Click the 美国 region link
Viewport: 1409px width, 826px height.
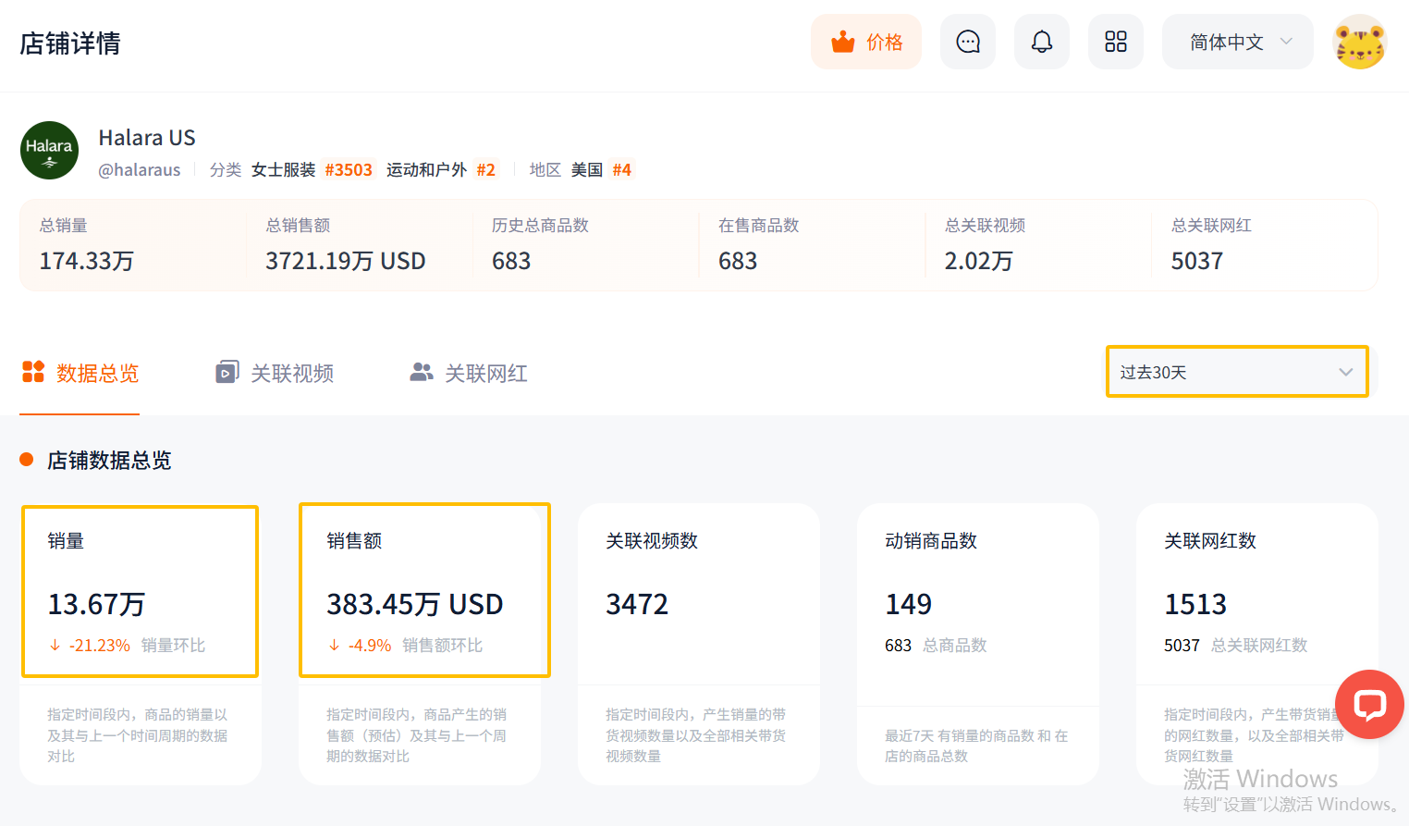(x=586, y=170)
